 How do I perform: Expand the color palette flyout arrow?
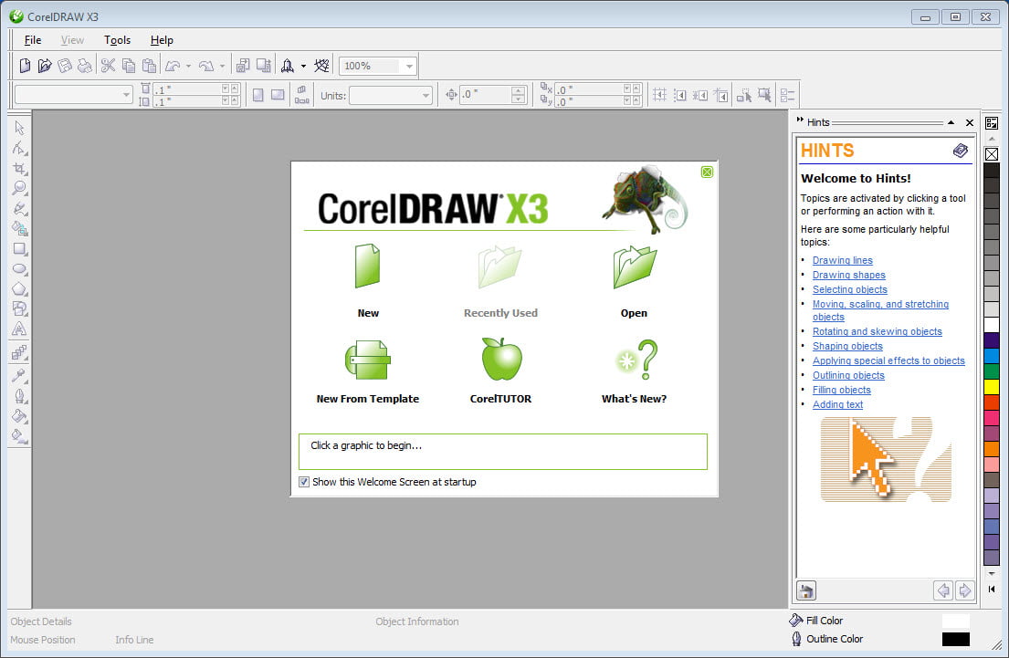[x=992, y=589]
